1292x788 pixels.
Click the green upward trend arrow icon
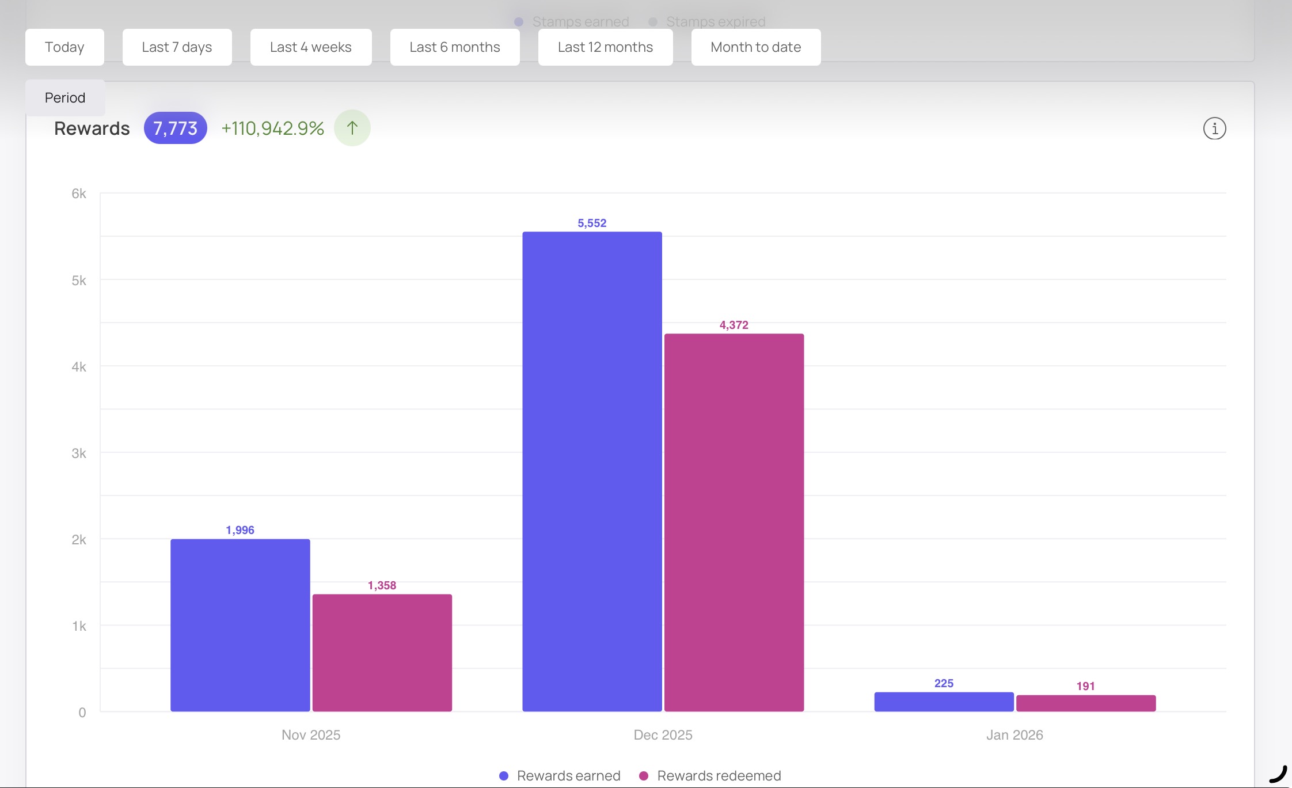click(352, 128)
